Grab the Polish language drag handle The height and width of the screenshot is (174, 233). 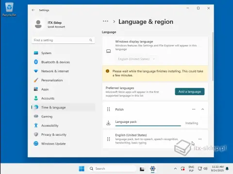pyautogui.click(x=109, y=109)
